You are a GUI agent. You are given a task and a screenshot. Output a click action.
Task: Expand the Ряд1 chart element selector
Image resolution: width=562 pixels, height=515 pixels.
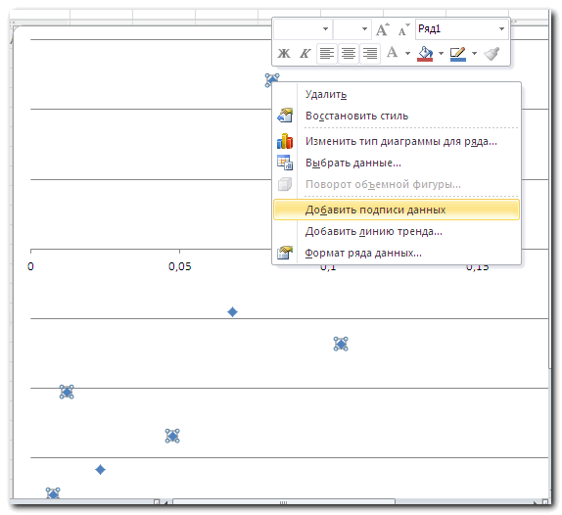[501, 29]
